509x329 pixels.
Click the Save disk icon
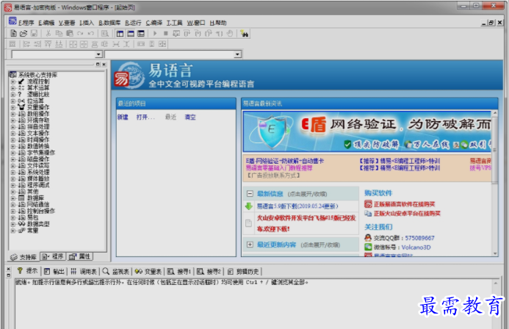[34, 33]
